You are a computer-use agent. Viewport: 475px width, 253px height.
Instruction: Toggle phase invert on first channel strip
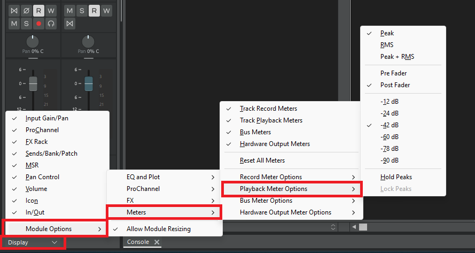pos(26,10)
